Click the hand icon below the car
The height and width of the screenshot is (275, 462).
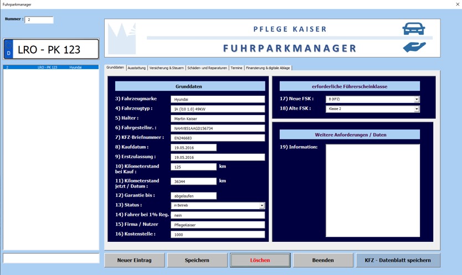coord(414,47)
